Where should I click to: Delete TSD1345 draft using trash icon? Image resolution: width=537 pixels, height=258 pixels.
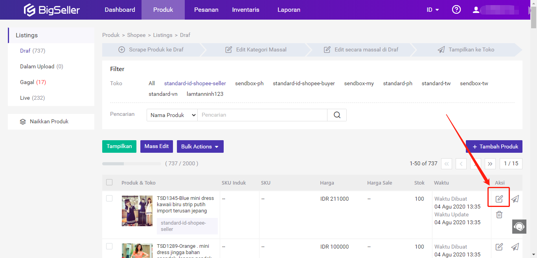click(x=499, y=214)
